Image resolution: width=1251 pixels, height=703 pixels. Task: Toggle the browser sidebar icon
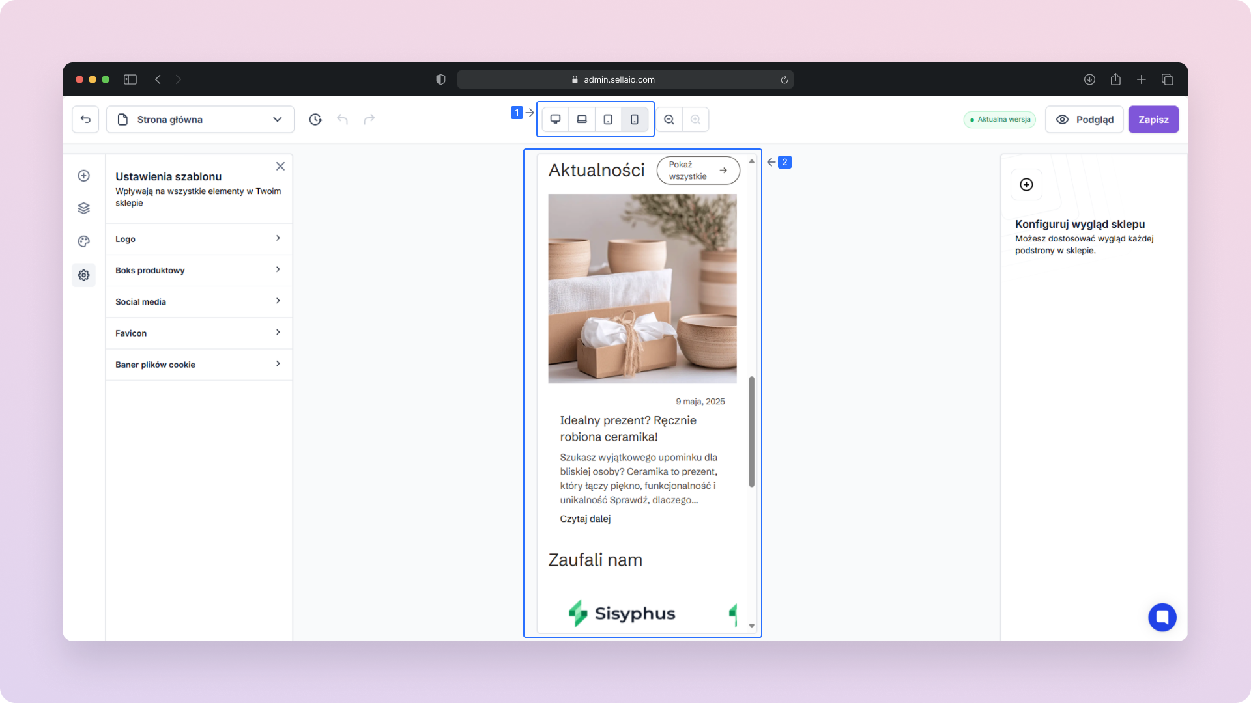130,79
